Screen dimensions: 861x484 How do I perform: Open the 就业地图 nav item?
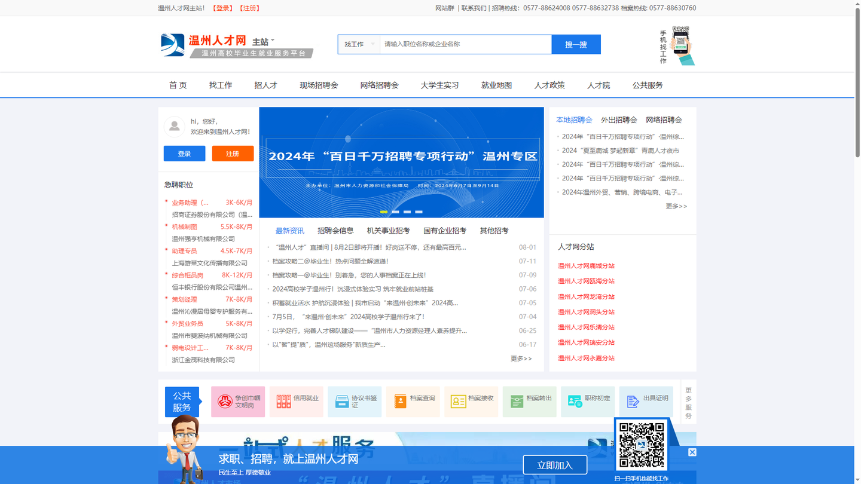tap(496, 85)
